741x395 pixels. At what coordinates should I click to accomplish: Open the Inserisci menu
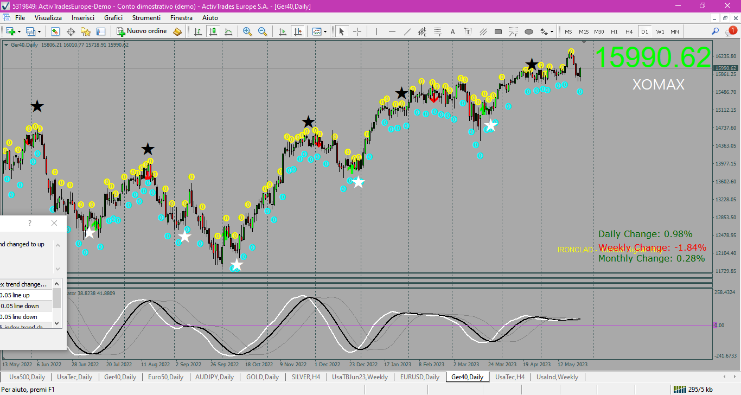point(83,18)
